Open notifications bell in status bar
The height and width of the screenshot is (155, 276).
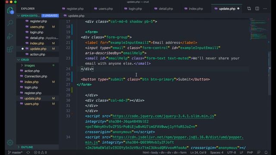[266, 152]
